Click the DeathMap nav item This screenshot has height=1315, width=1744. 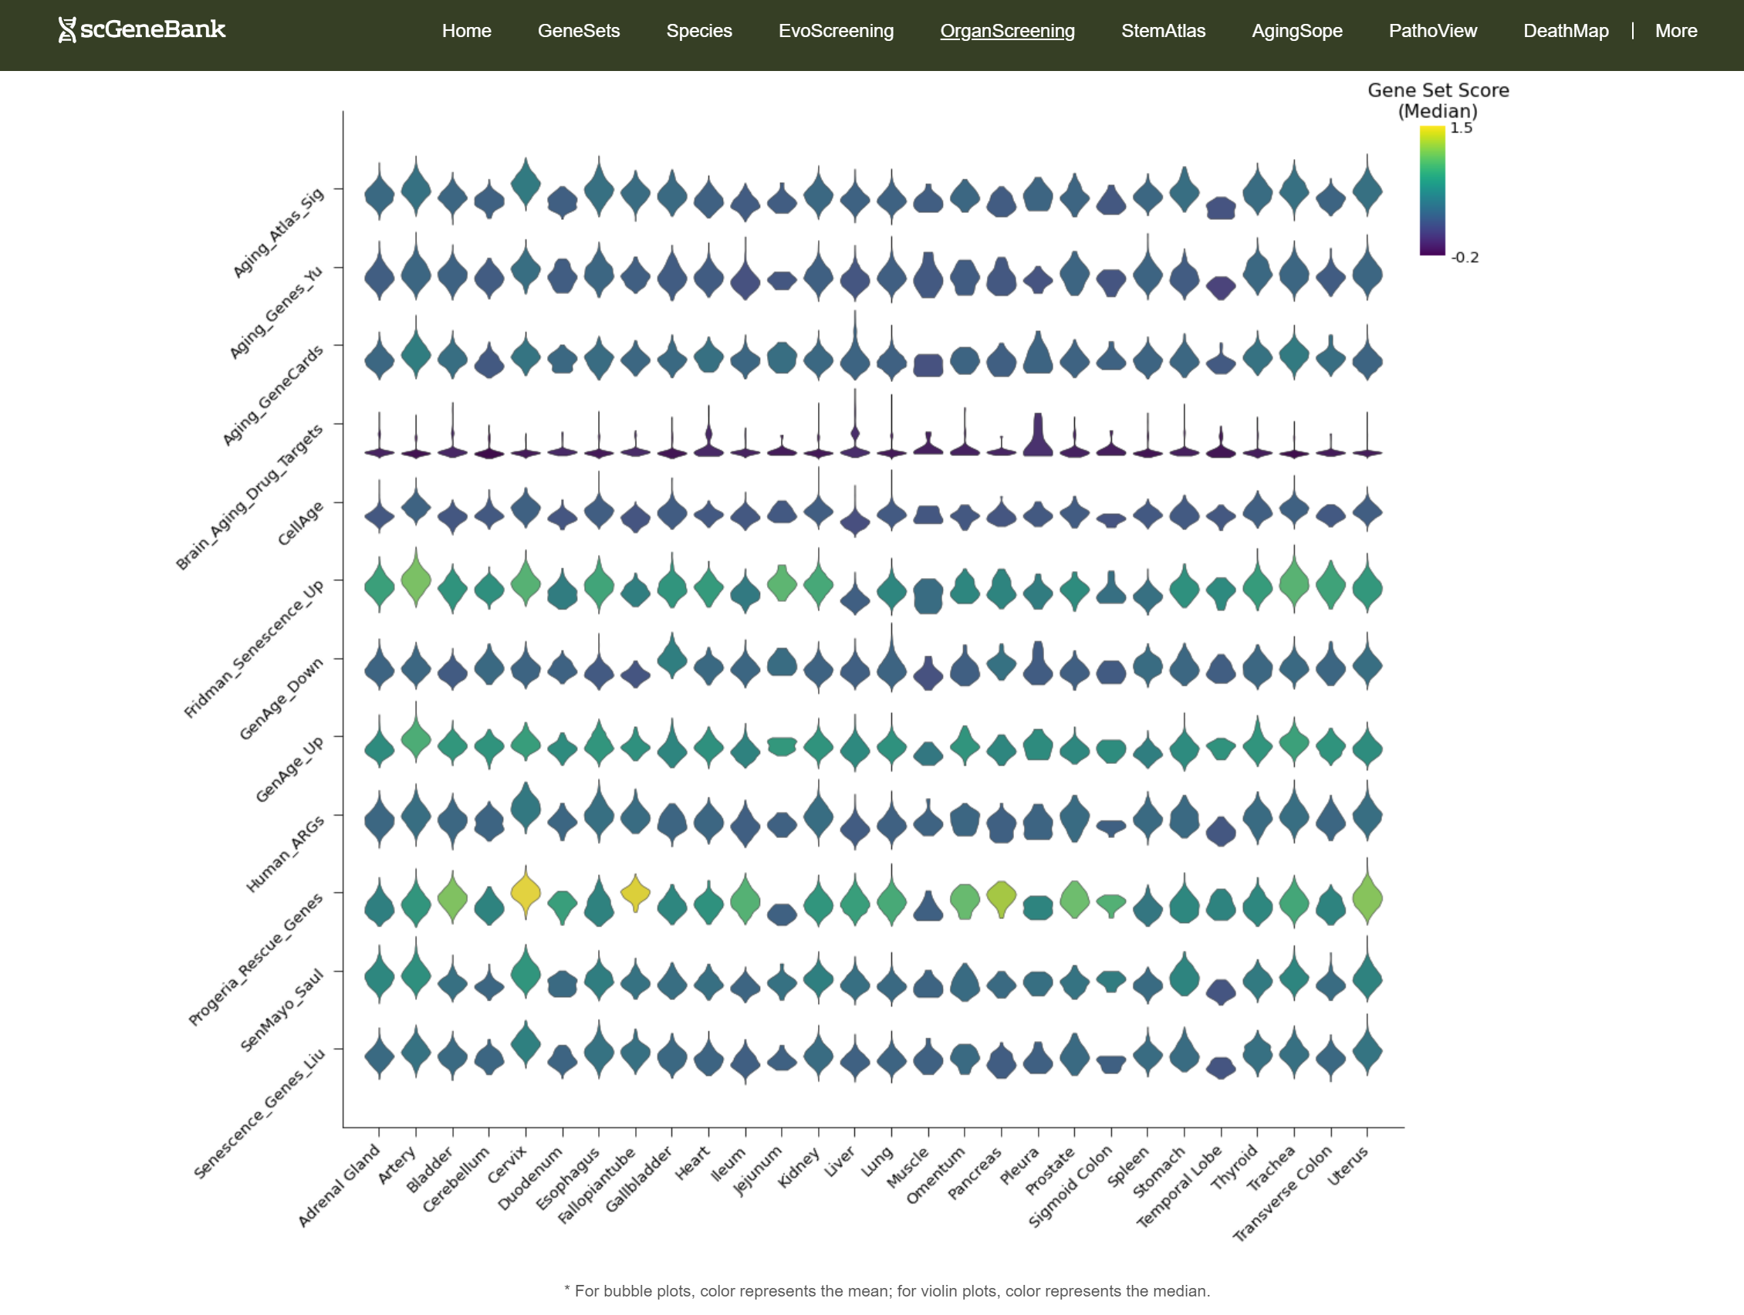click(x=1565, y=31)
